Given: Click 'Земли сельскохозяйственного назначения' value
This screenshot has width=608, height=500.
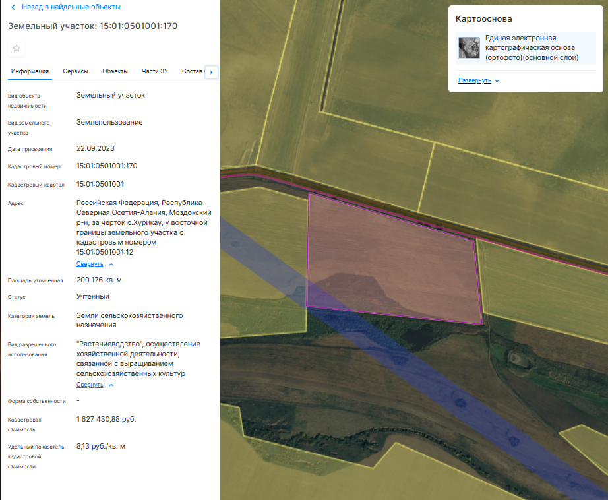Looking at the screenshot, I should click(x=129, y=320).
